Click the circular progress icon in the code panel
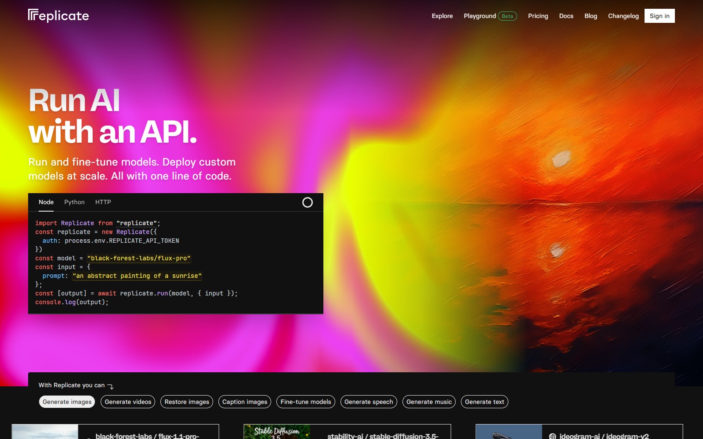Viewport: 703px width, 439px height. click(308, 202)
